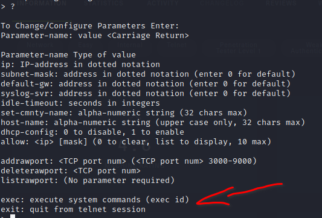
Task: Switch to the STATISTICS tab
Action: pyautogui.click(x=103, y=3)
